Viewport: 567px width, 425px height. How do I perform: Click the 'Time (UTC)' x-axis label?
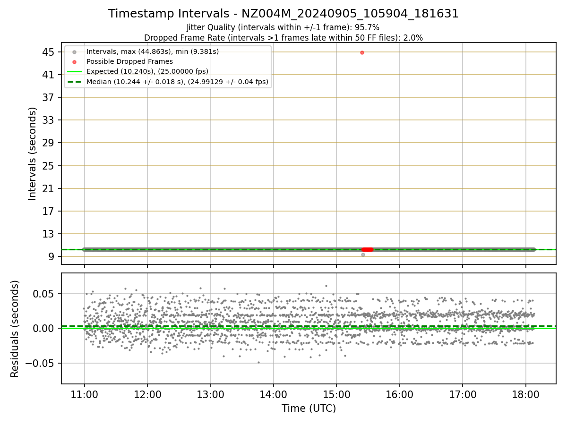click(x=309, y=408)
